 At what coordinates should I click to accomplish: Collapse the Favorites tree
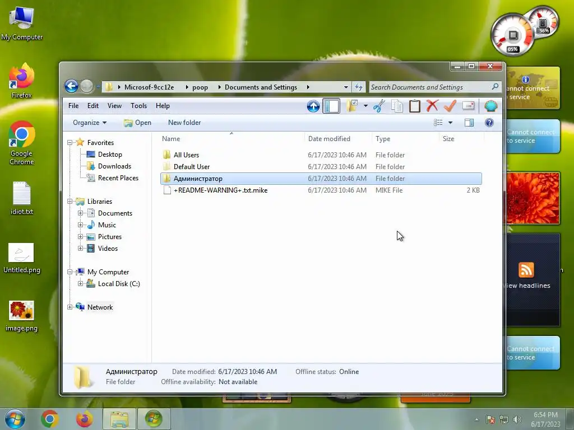click(70, 143)
